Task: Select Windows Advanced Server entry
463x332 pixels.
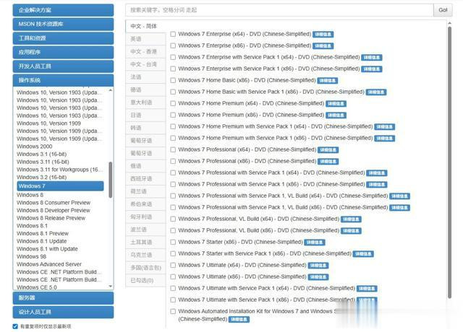Action: point(49,264)
